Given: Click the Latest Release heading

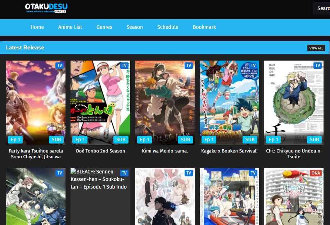Looking at the screenshot, I should 25,48.
